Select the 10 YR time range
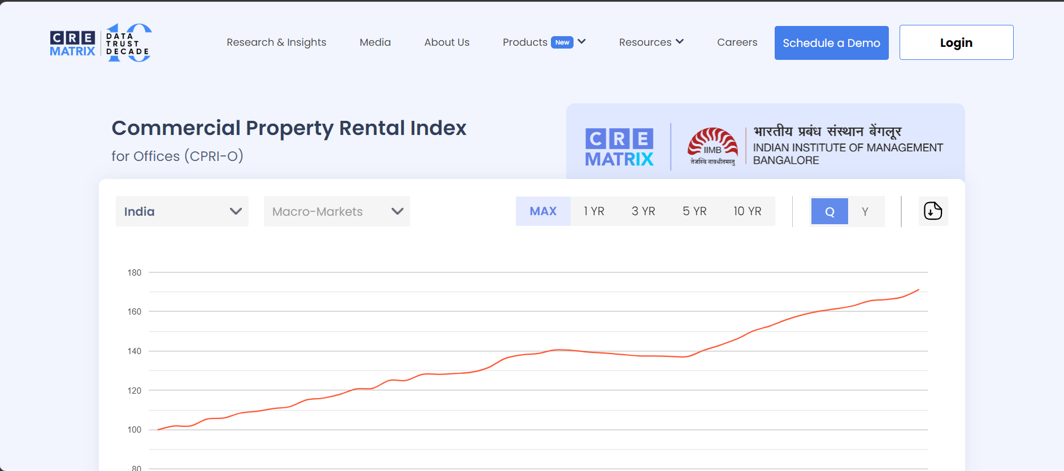Image resolution: width=1064 pixels, height=471 pixels. (747, 211)
